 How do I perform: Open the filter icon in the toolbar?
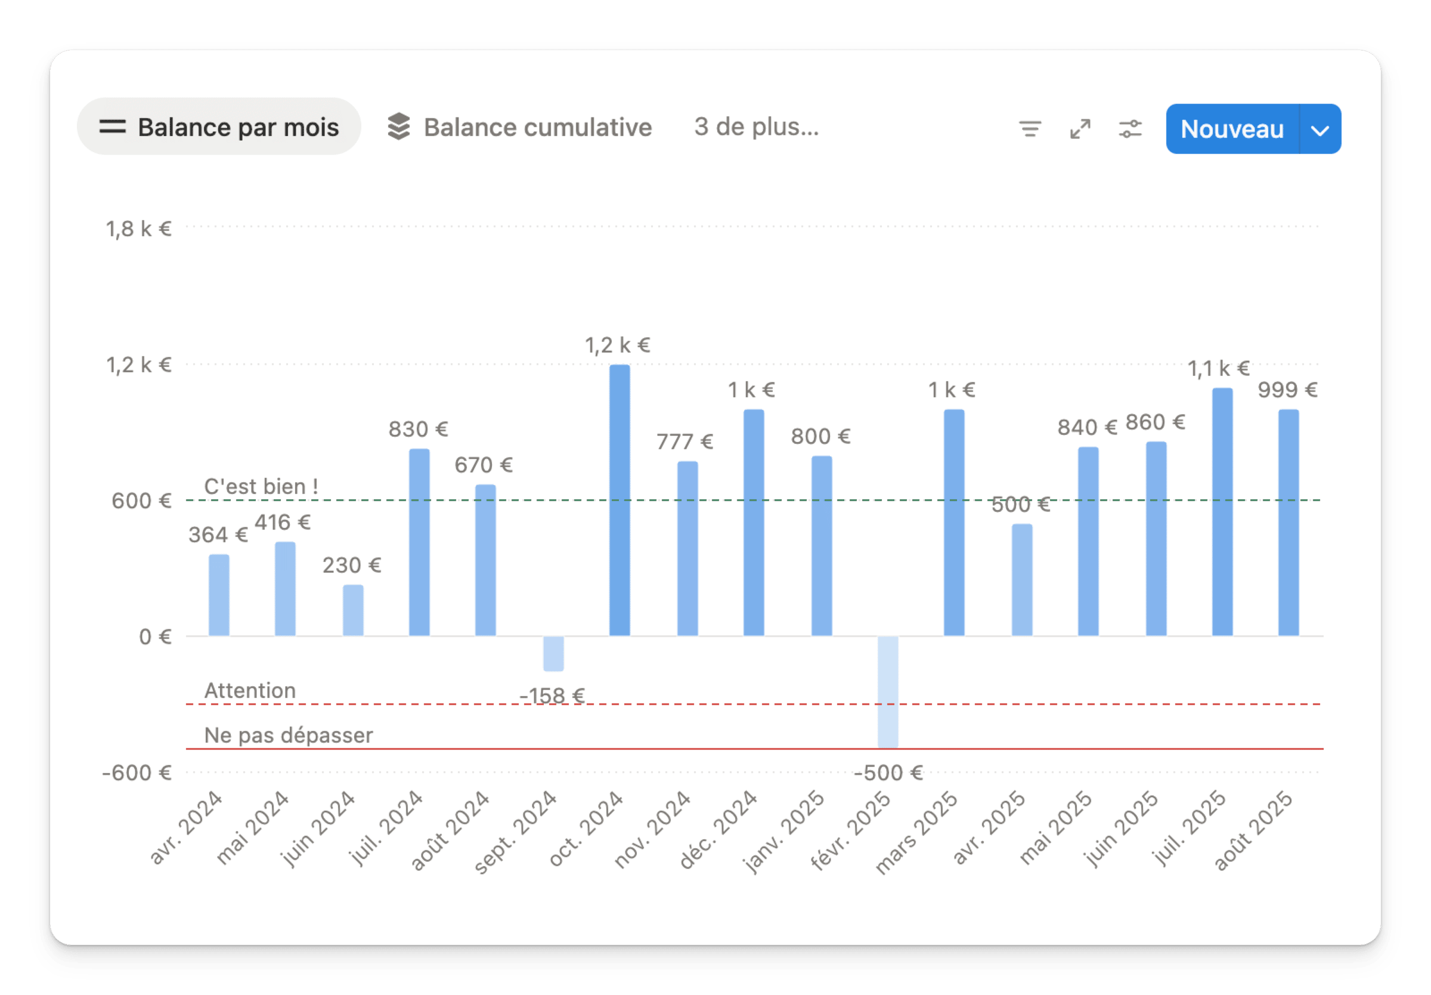click(x=1030, y=129)
